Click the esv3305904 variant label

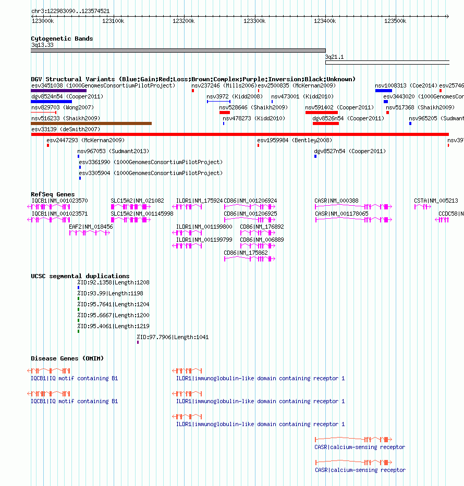pos(151,173)
